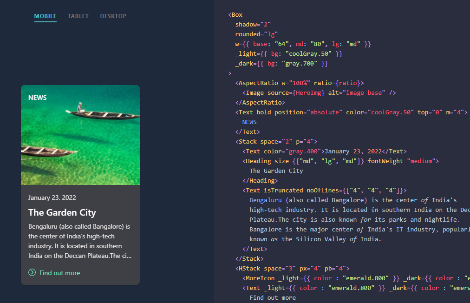Click The Garden City card heading

tap(62, 212)
